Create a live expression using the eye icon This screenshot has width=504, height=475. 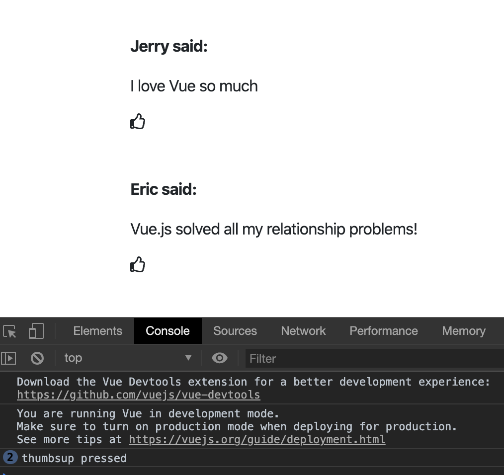tap(220, 358)
